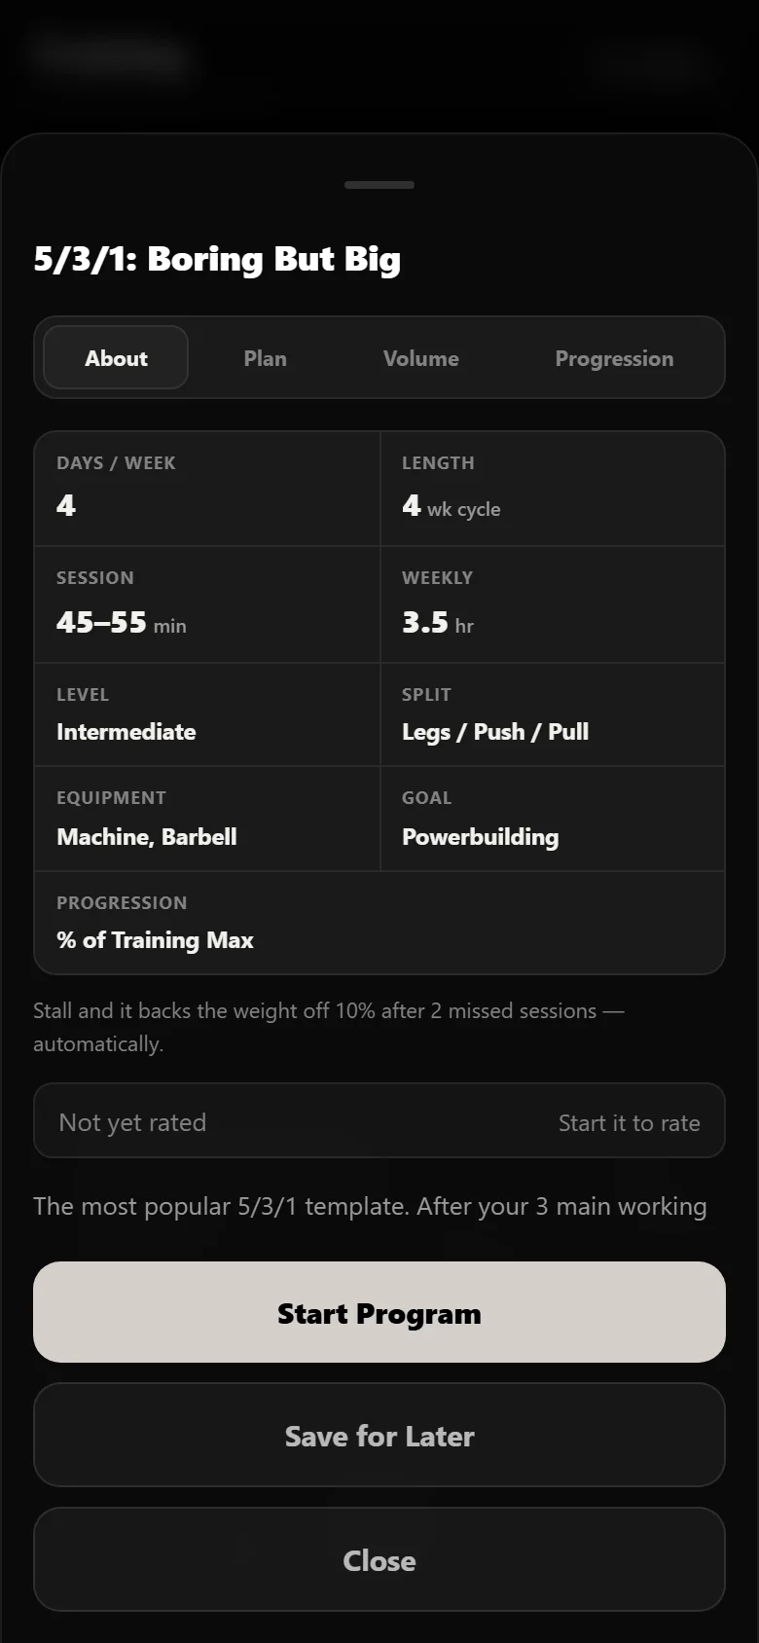759x1643 pixels.
Task: Select the Length 4 wk cycle cell
Action: click(553, 489)
